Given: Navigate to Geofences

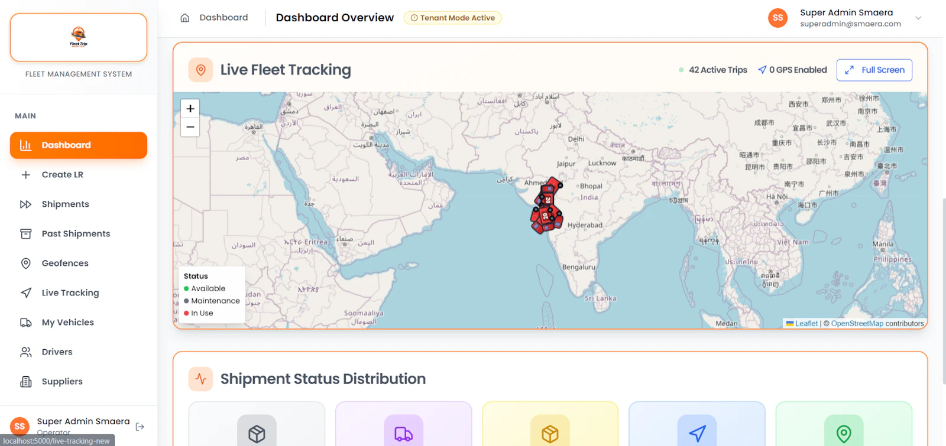Looking at the screenshot, I should 79,263.
